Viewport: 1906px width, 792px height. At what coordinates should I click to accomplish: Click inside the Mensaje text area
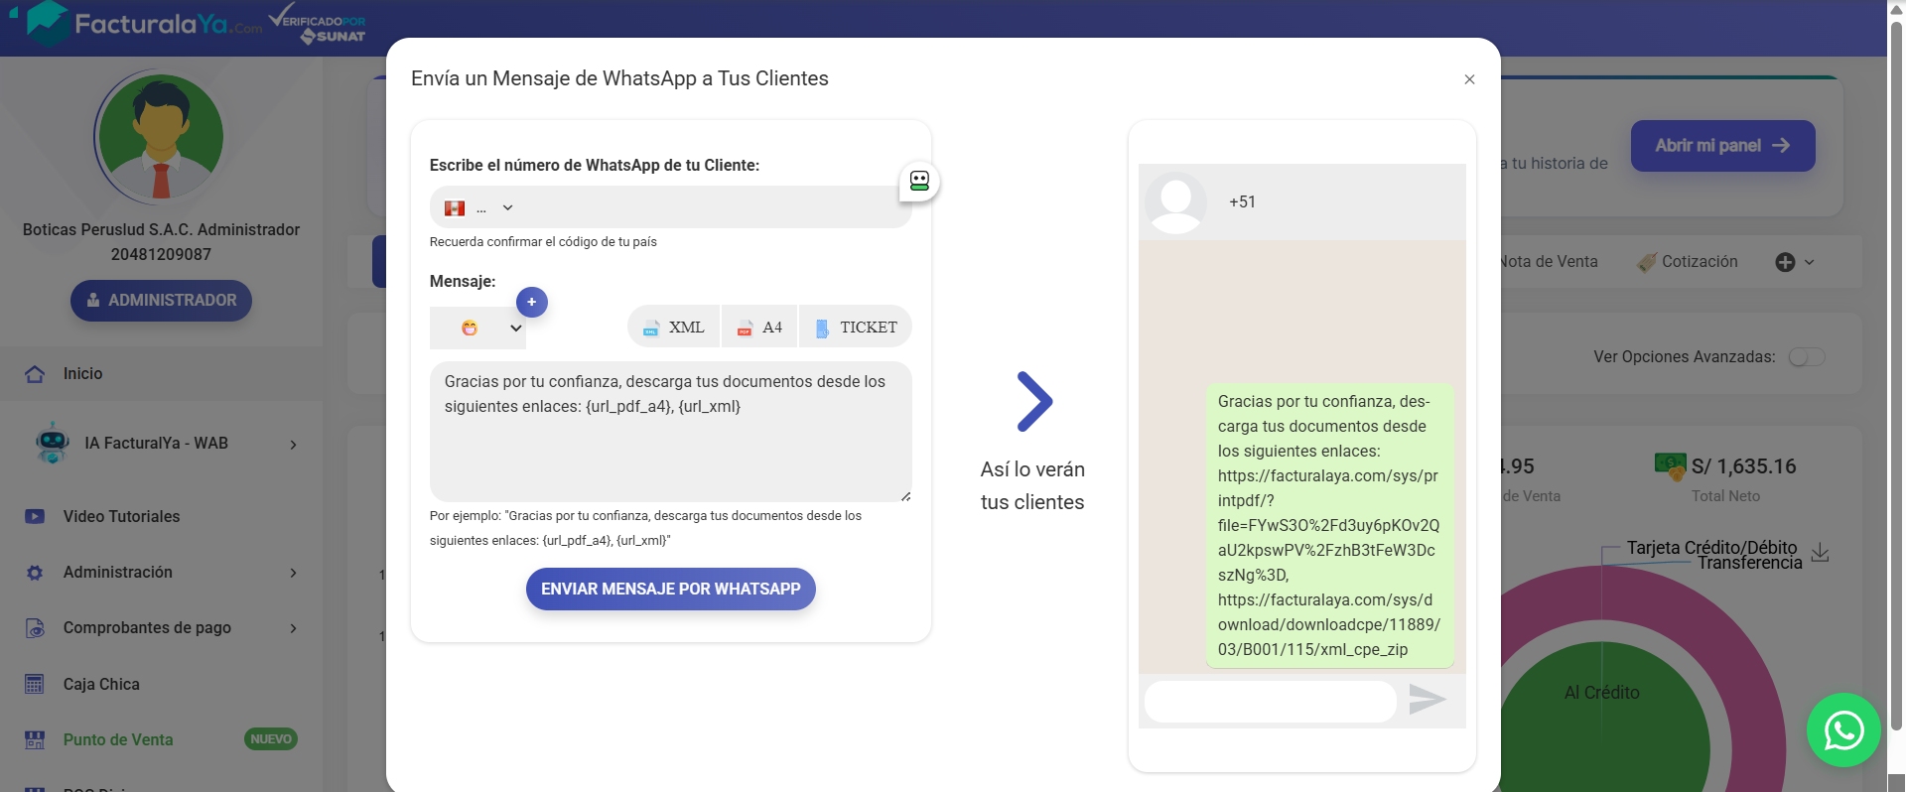[x=670, y=432]
